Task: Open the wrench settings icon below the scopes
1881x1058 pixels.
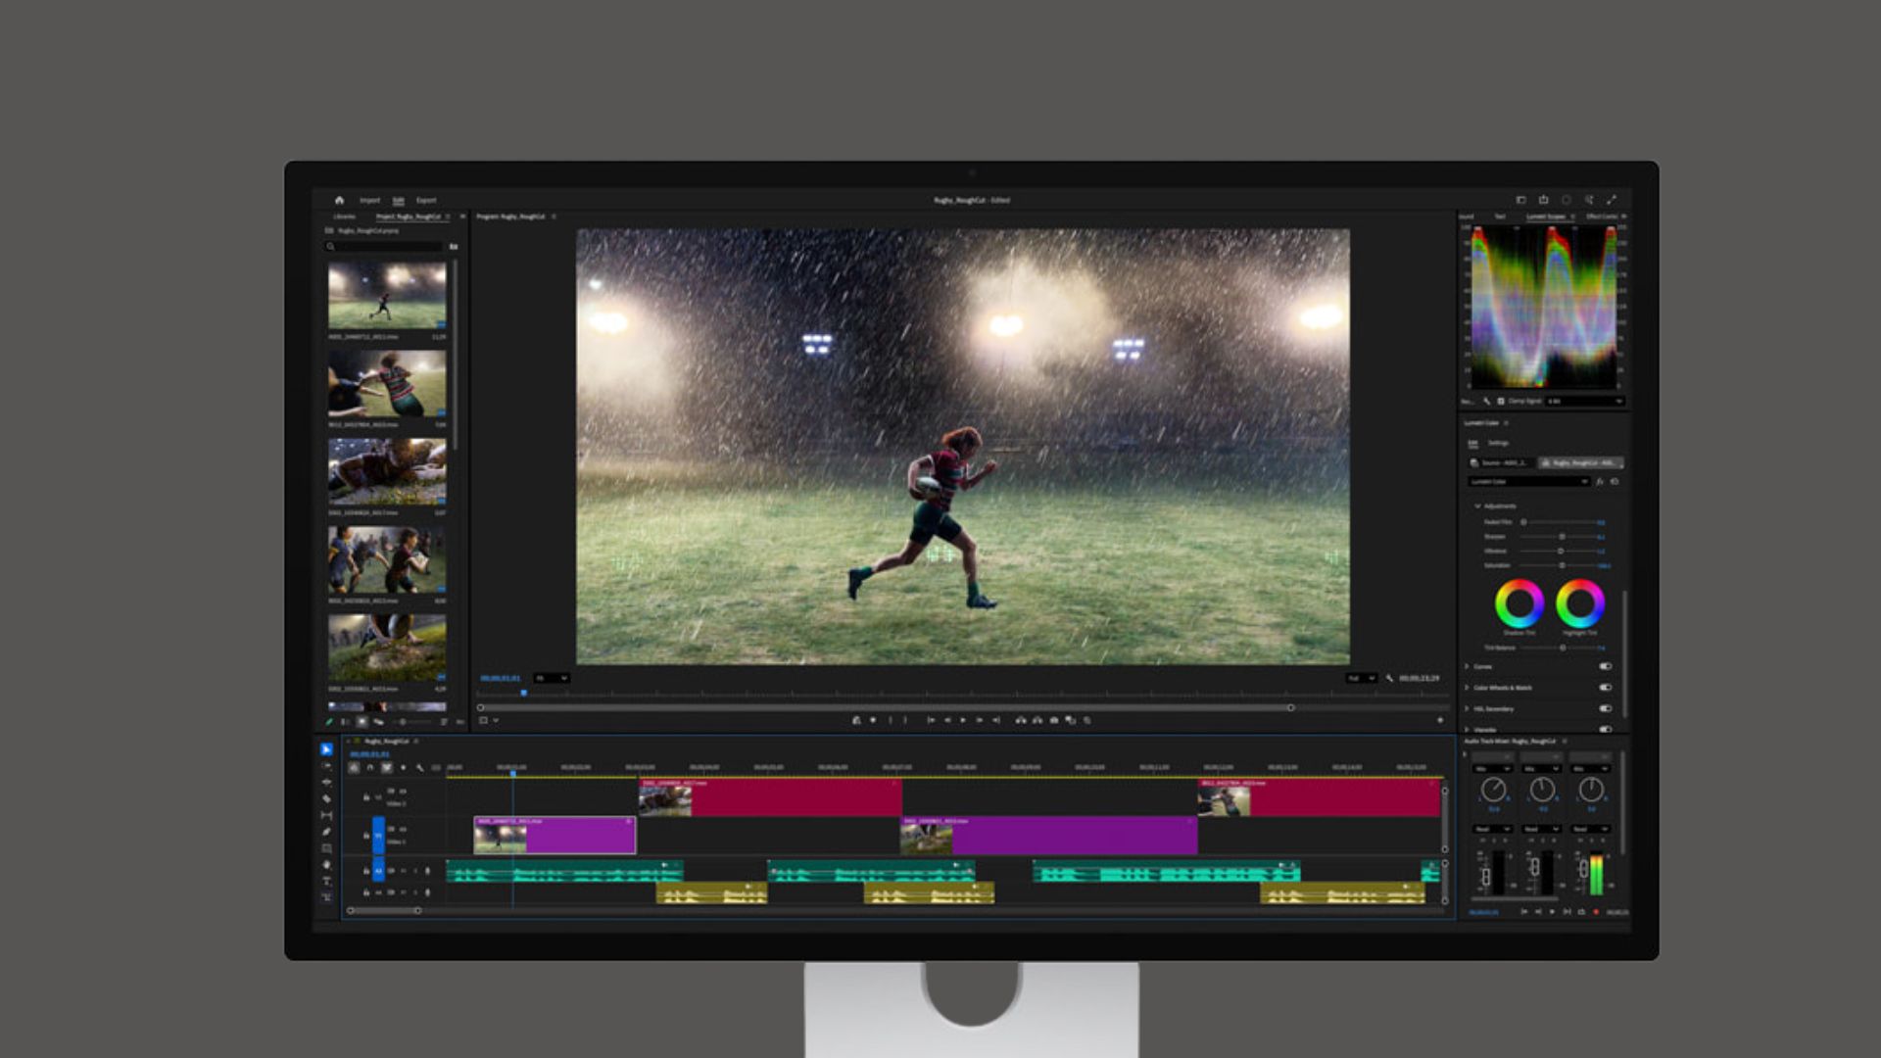Action: [x=1486, y=401]
